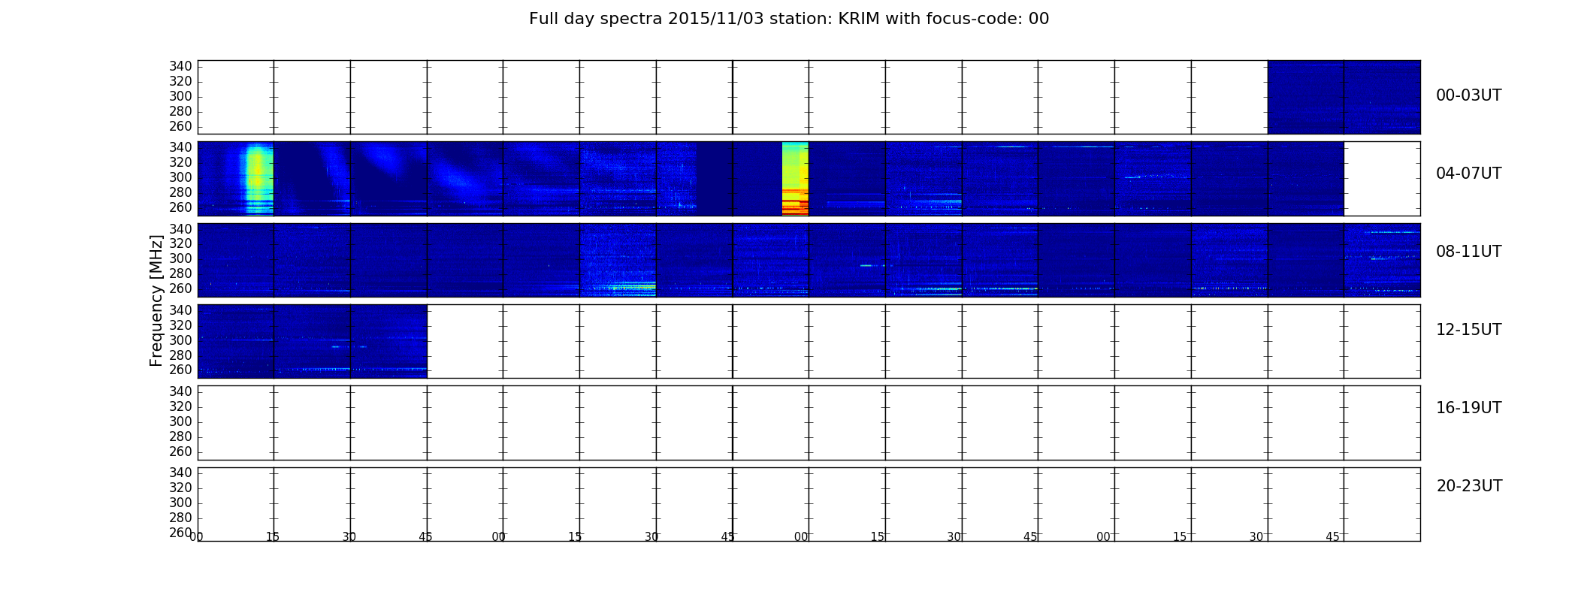Viewport: 1578px width, 601px height.
Task: Select the '08-11UT' row label
Action: (1468, 252)
